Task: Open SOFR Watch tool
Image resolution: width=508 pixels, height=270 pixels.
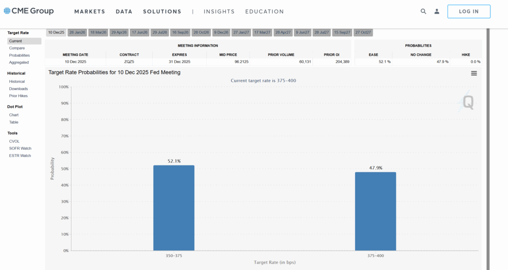Action: pyautogui.click(x=20, y=148)
